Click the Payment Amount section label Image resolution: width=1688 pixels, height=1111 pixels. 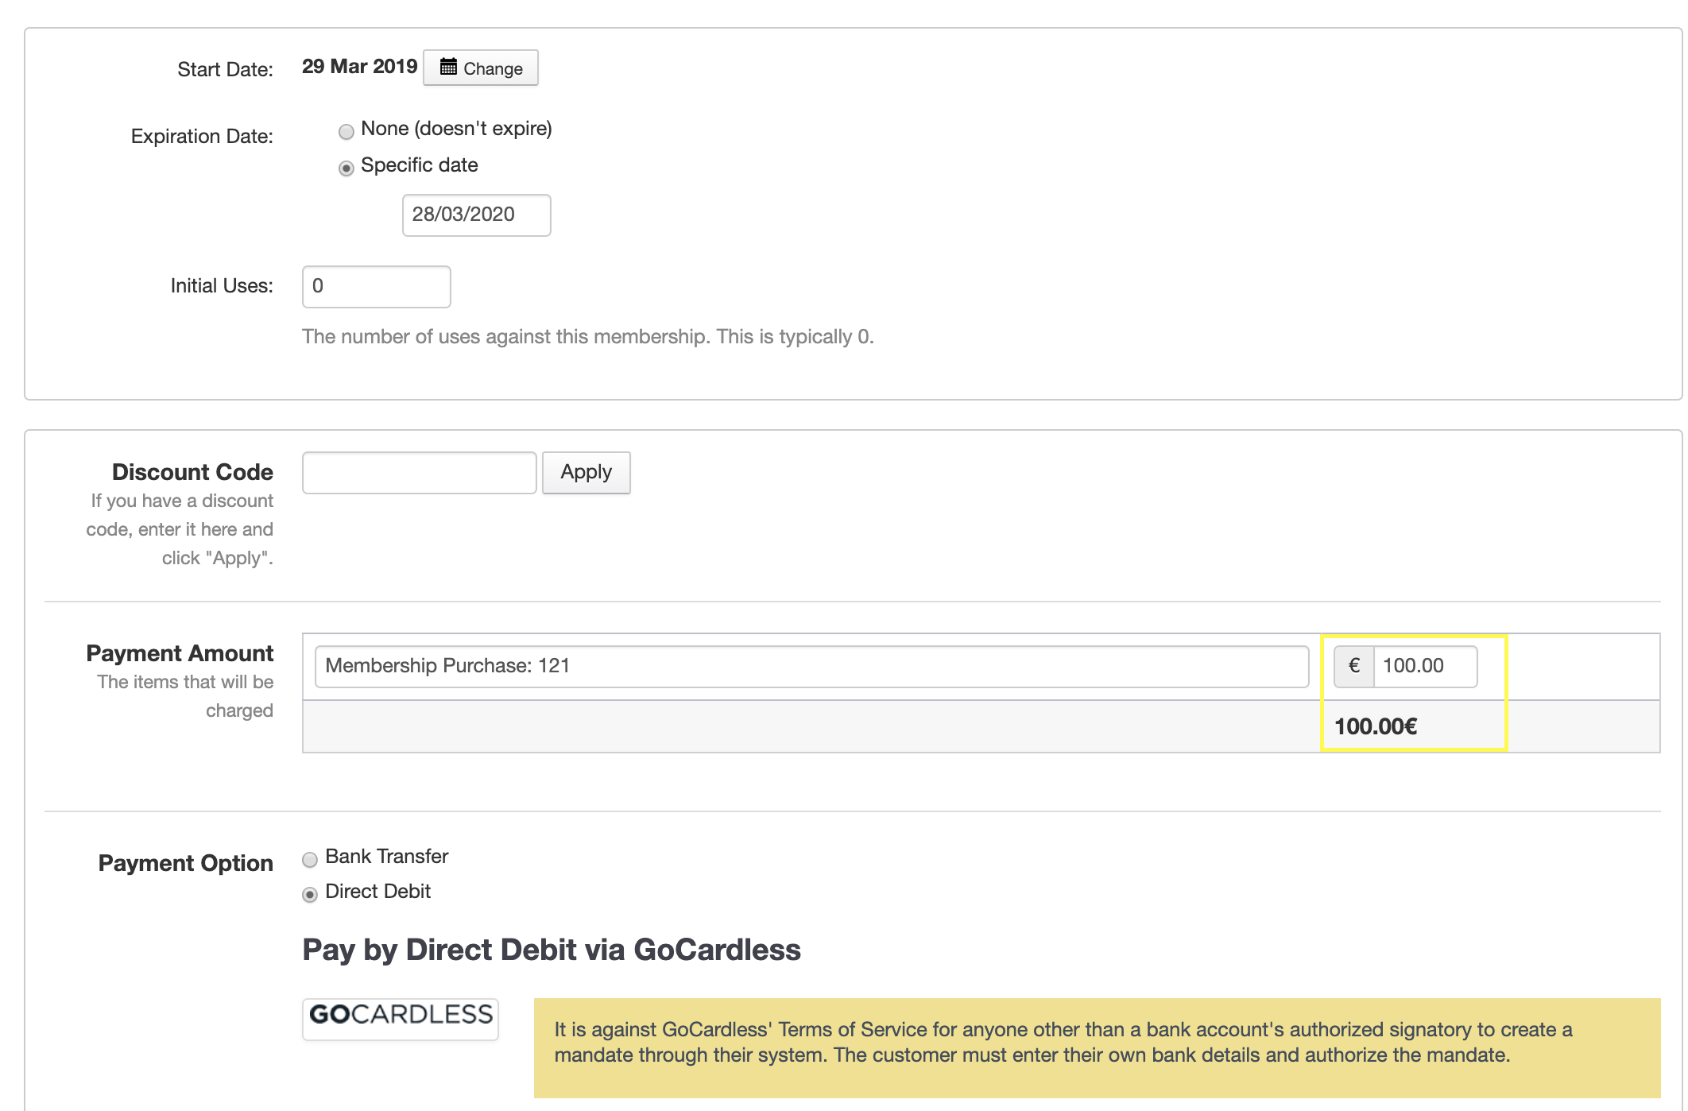tap(180, 653)
